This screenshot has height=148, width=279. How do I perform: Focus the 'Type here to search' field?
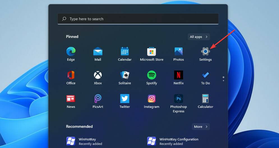tap(138, 19)
